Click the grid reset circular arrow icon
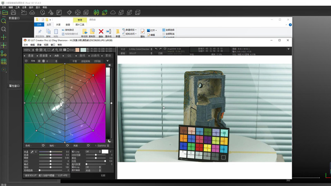 pyautogui.click(x=26, y=61)
